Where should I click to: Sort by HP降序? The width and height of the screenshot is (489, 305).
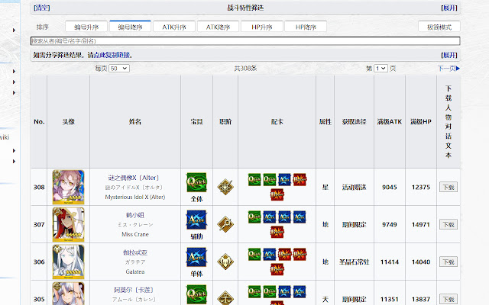coord(300,27)
